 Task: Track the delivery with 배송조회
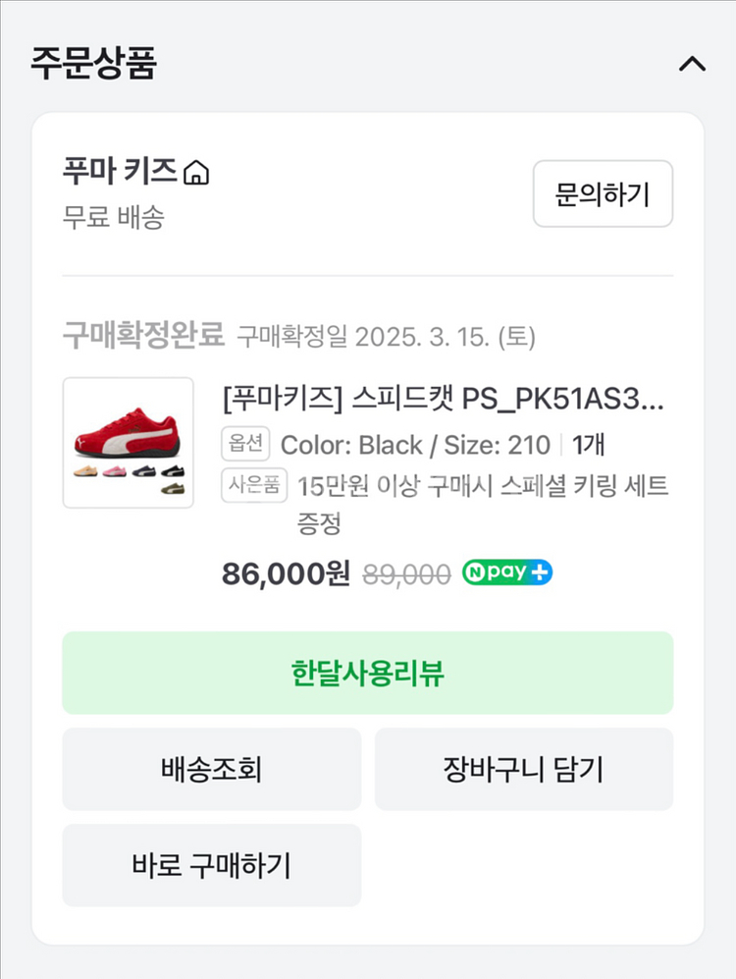[x=212, y=769]
